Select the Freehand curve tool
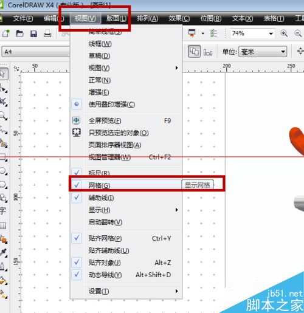Viewport: 304px width, 313px height. coord(3,129)
